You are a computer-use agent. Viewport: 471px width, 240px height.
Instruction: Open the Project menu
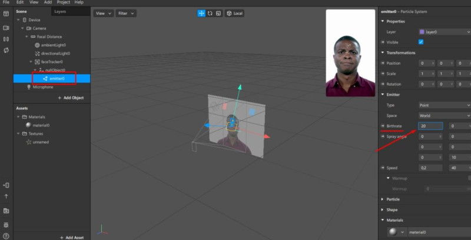[x=64, y=2]
